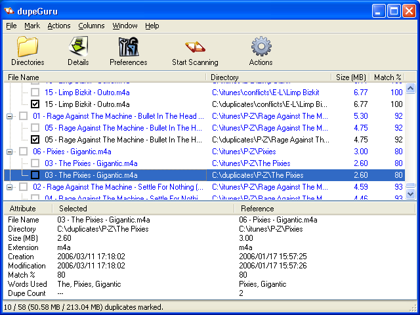Sort by File Name column header
420x315 pixels.
tap(105, 77)
